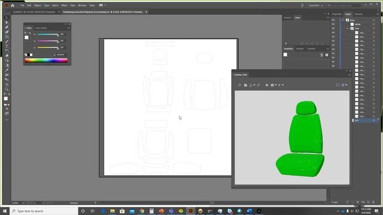Viewport: 383px width, 215px height.
Task: Click Create New Layer icon in Layers panel
Action: tap(369, 202)
